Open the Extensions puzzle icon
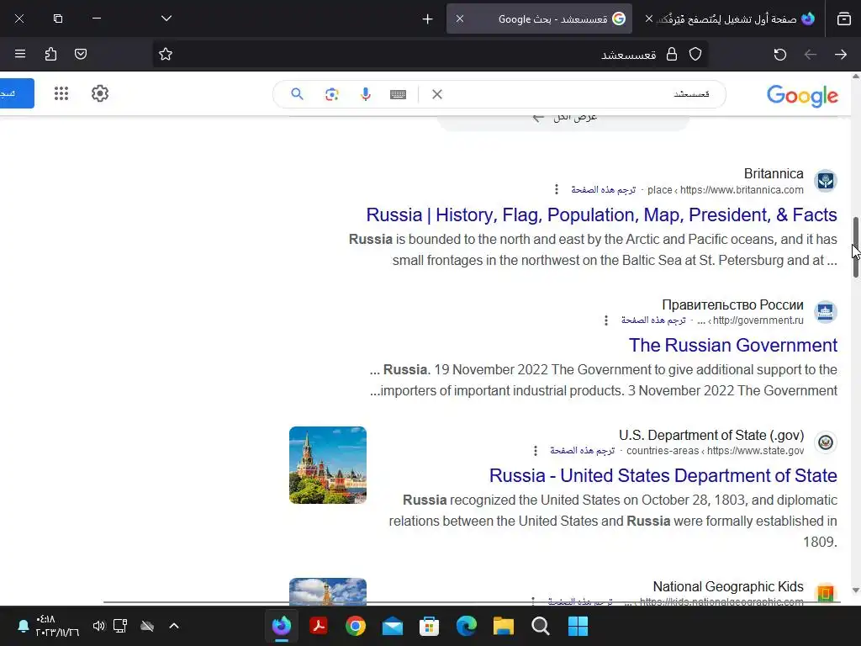861x646 pixels. click(x=50, y=54)
